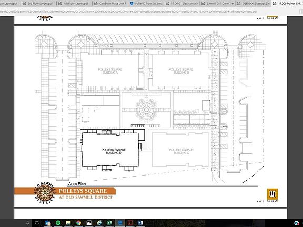Click the Polleys Square Building B label
Screen dimensions: 303x227
click(x=181, y=71)
